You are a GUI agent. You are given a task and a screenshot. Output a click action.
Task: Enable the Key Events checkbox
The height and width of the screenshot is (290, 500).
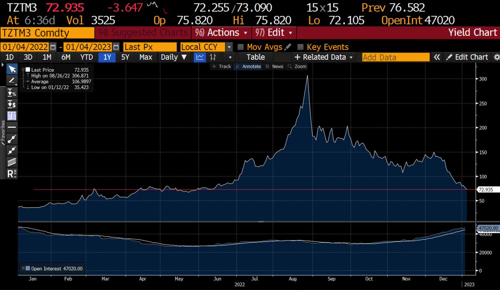300,47
